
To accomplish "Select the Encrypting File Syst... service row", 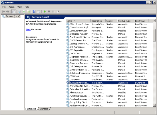I will [107, 86].
